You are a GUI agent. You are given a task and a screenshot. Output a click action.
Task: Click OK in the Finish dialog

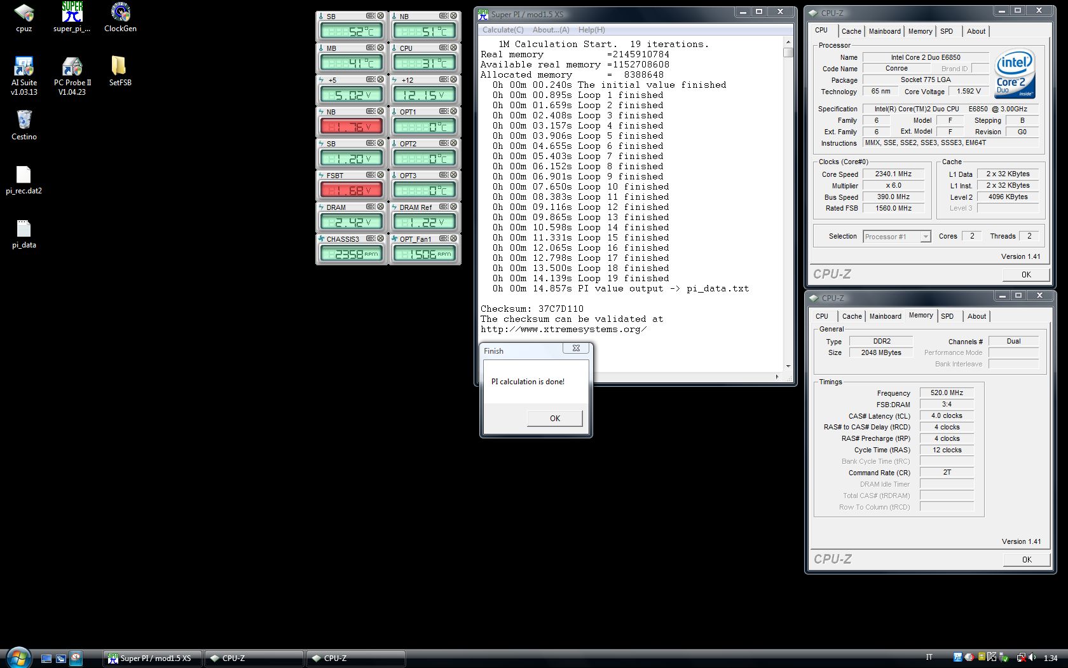coord(555,418)
